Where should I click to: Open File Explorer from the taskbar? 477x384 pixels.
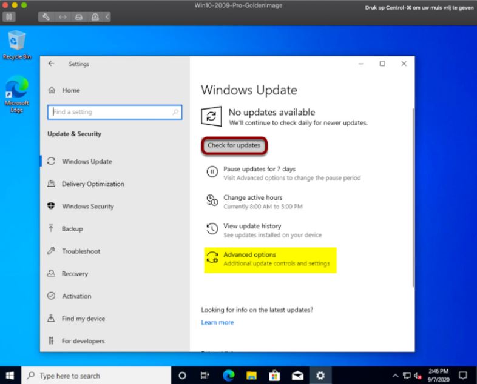click(251, 376)
